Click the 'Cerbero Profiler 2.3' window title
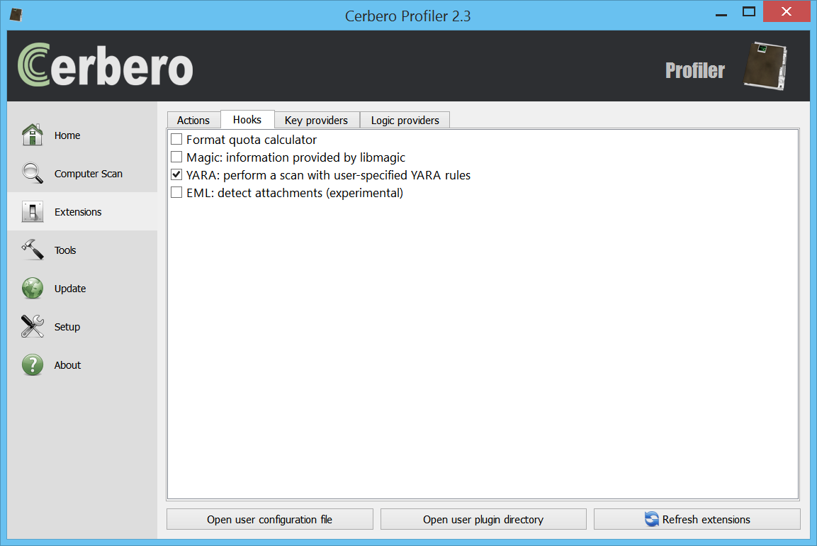 click(408, 16)
